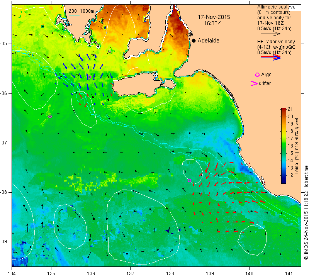Click the drifter legend magenta arrowhead
Viewport: 309px width, 278px height.
pyautogui.click(x=254, y=83)
